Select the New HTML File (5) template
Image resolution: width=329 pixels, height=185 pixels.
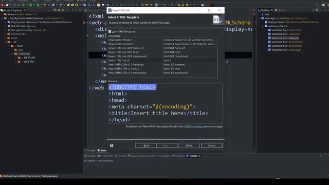(162, 61)
